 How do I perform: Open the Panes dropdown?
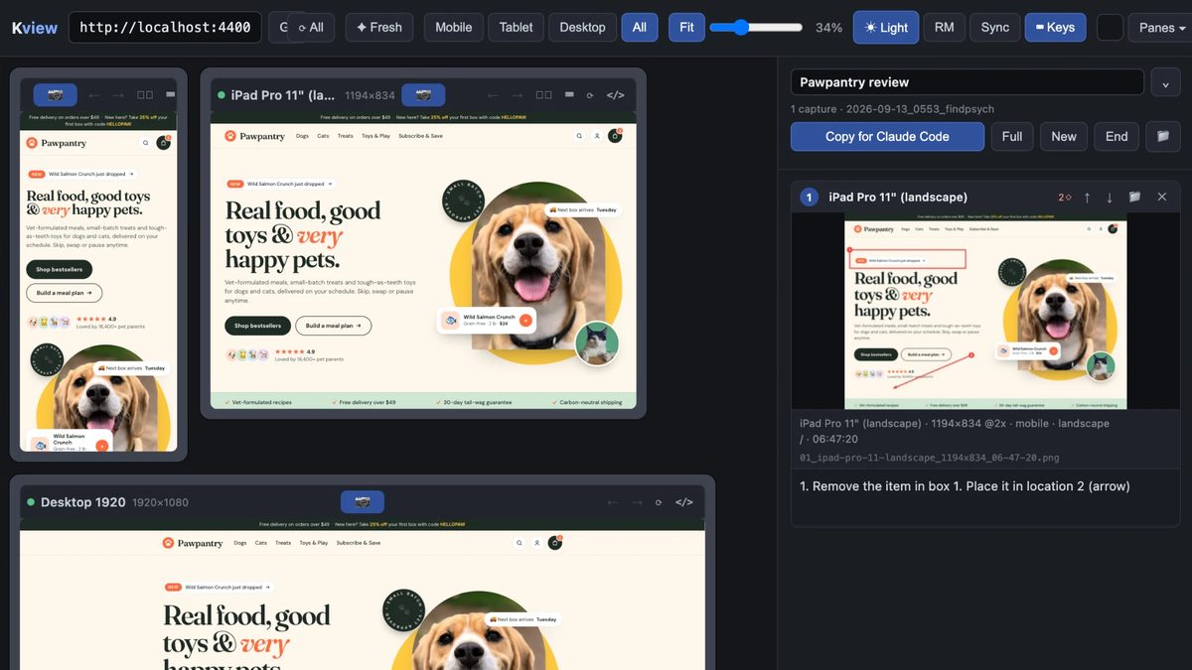coord(1162,27)
